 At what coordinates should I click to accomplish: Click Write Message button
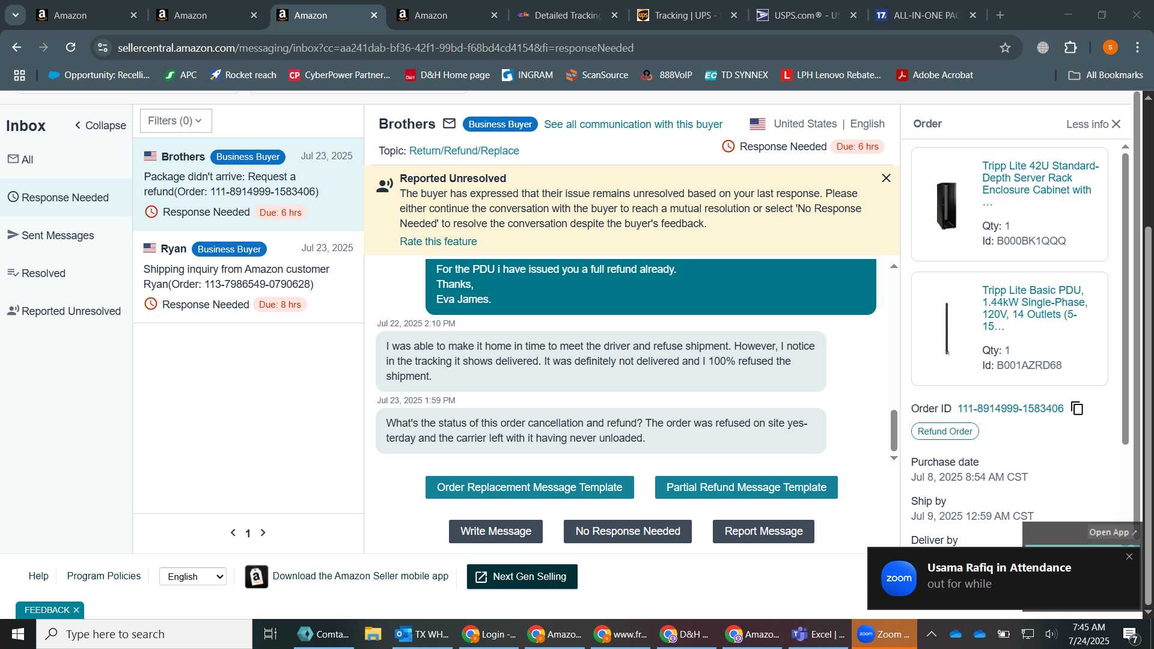pyautogui.click(x=496, y=531)
